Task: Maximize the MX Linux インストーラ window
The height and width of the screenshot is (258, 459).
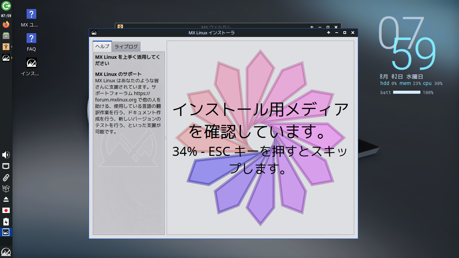Action: pyautogui.click(x=345, y=33)
